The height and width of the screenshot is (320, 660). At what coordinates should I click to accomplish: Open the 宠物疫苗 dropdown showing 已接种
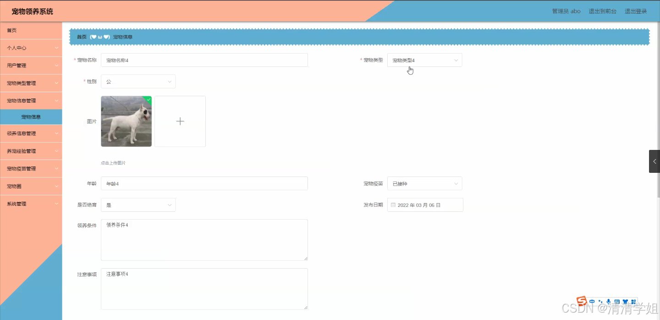[x=424, y=183]
